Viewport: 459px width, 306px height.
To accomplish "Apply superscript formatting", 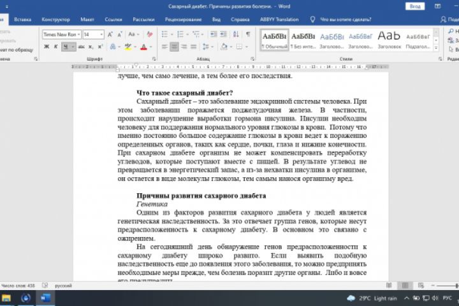I will (101, 47).
